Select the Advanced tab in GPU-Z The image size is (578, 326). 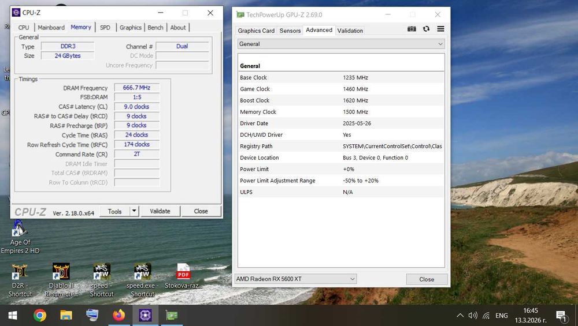[x=319, y=30]
